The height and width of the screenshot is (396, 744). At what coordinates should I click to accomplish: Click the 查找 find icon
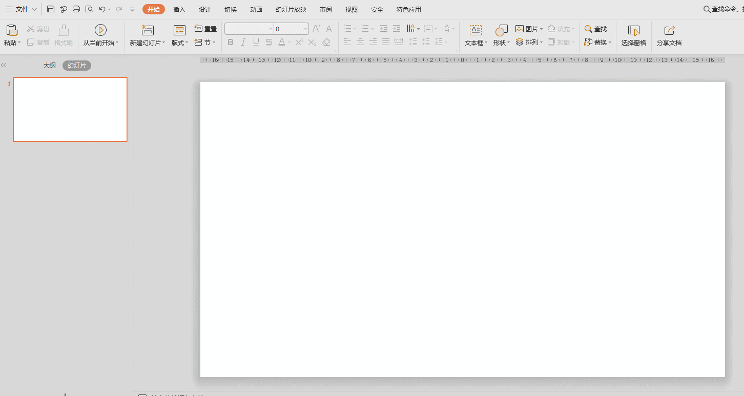coord(595,29)
